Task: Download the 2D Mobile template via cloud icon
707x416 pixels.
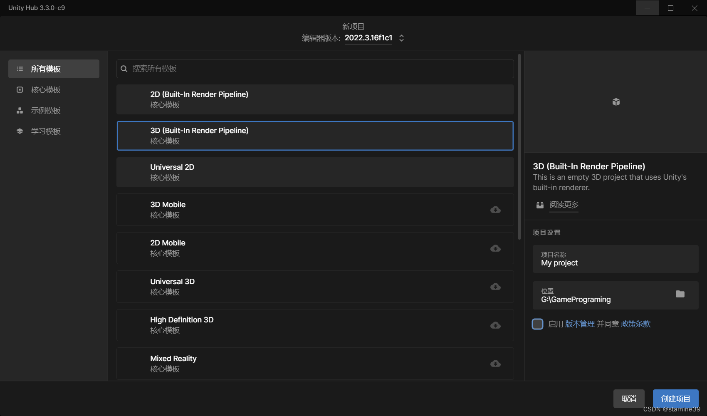Action: 495,248
